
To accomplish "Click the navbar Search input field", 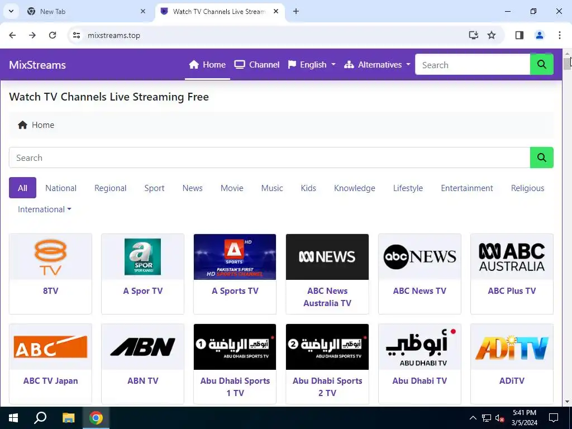I will click(x=473, y=65).
